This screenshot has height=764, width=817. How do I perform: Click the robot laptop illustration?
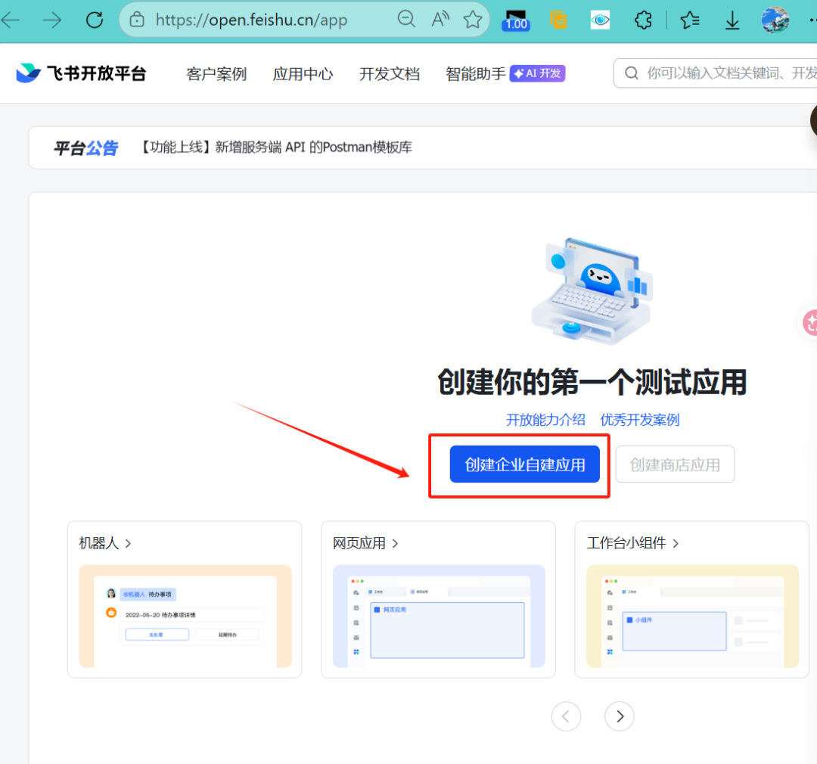[x=592, y=291]
